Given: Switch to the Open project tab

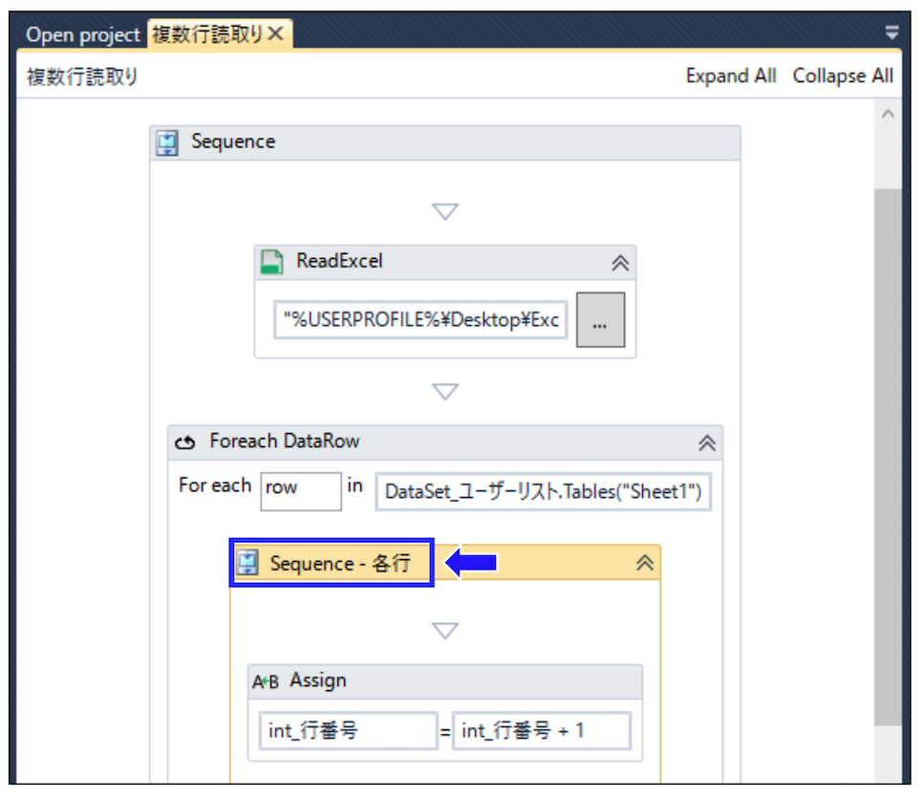Looking at the screenshot, I should [83, 34].
